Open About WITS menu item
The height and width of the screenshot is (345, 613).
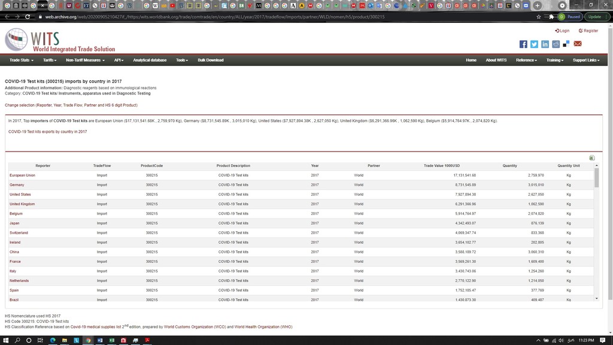click(x=496, y=60)
